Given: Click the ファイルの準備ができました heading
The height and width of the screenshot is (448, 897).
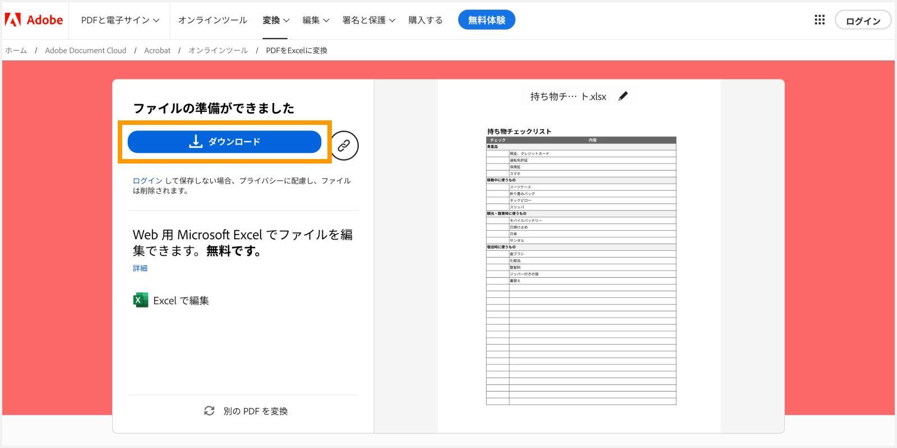Looking at the screenshot, I should [214, 108].
